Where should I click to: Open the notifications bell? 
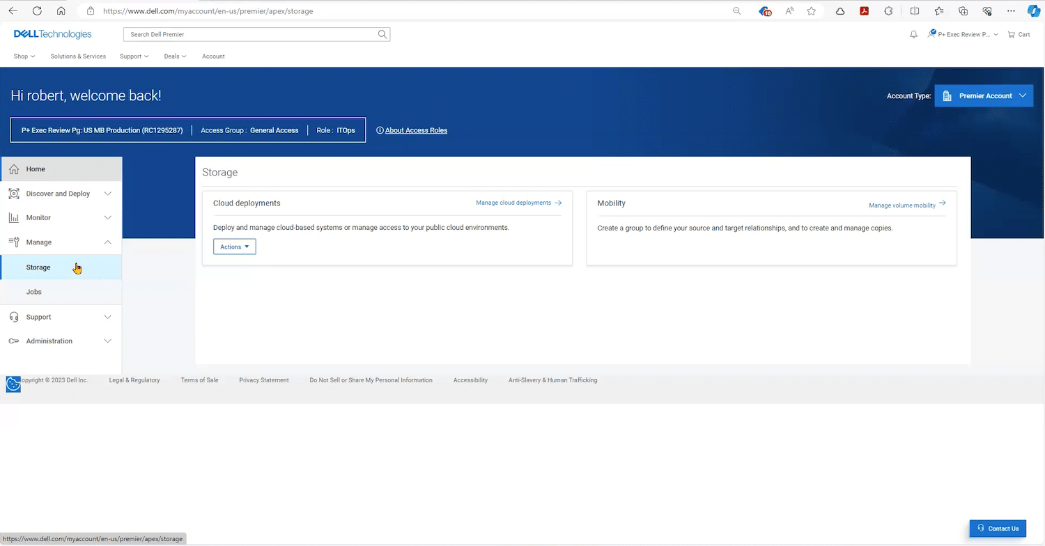coord(913,34)
